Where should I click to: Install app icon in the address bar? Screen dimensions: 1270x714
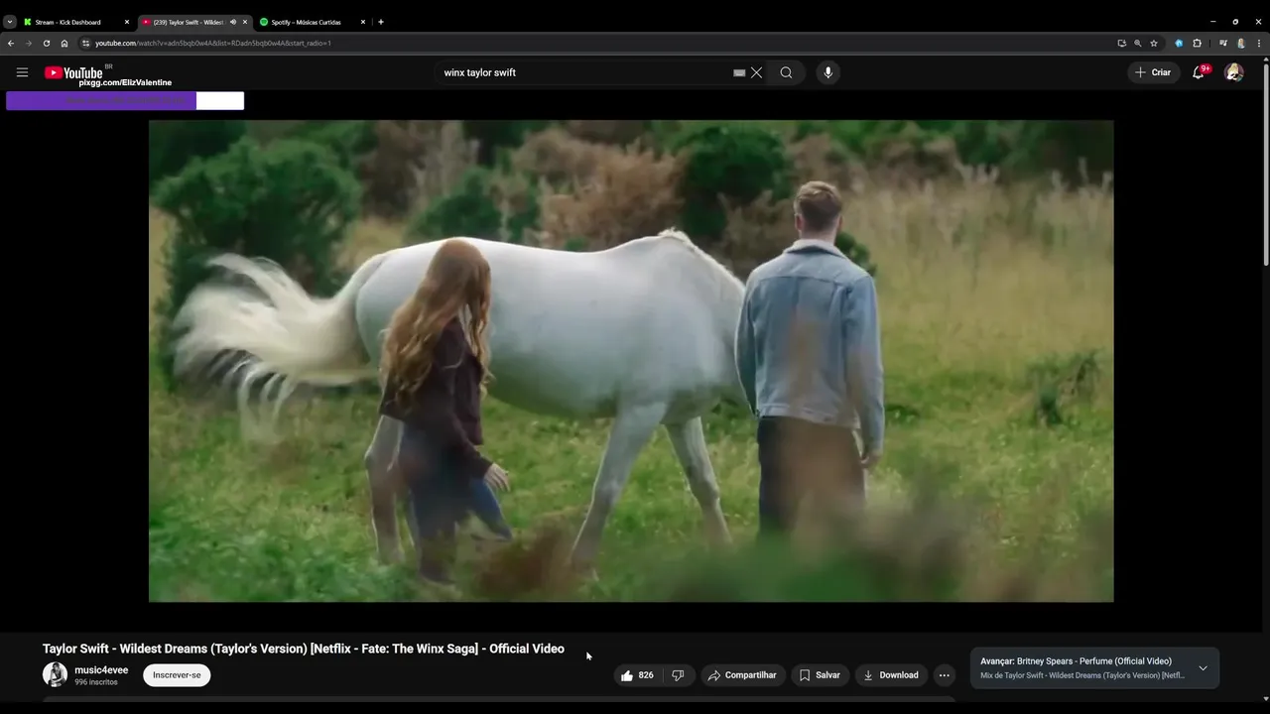tap(1121, 43)
